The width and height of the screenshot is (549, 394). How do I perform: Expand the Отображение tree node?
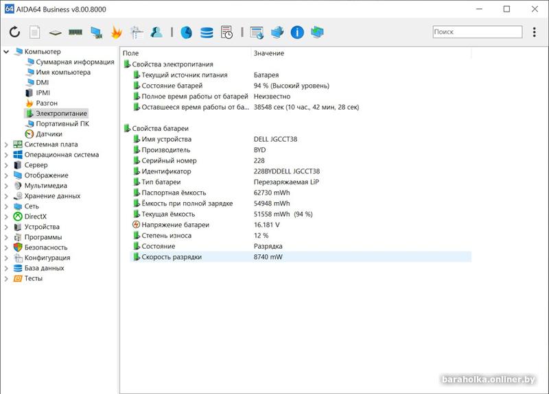click(6, 175)
